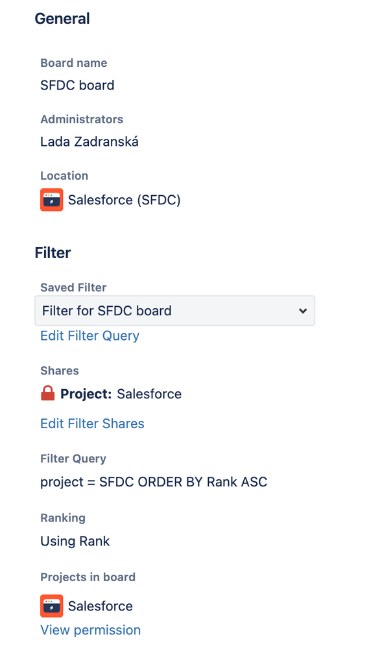This screenshot has width=369, height=648.
Task: Open the Edit Filter Query link
Action: click(x=89, y=335)
